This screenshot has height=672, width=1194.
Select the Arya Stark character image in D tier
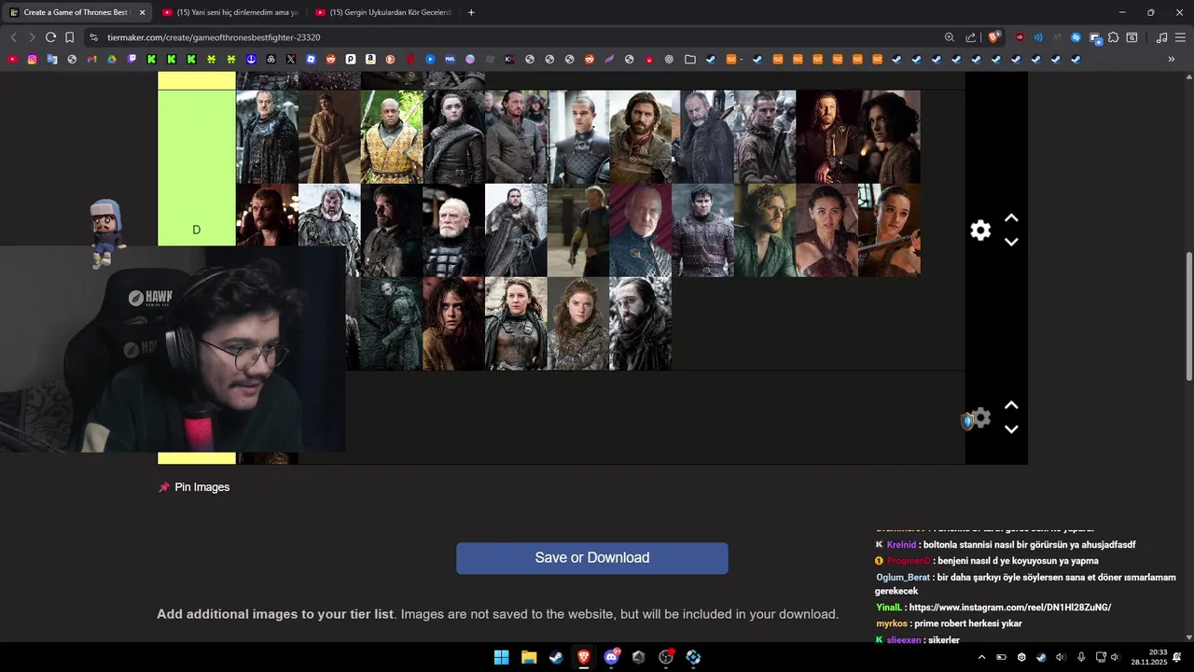tap(453, 137)
